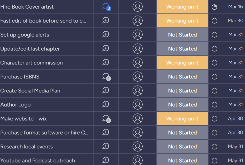Open the Working on it status for Hire Book Cover artist
245x165 pixels.
click(182, 7)
